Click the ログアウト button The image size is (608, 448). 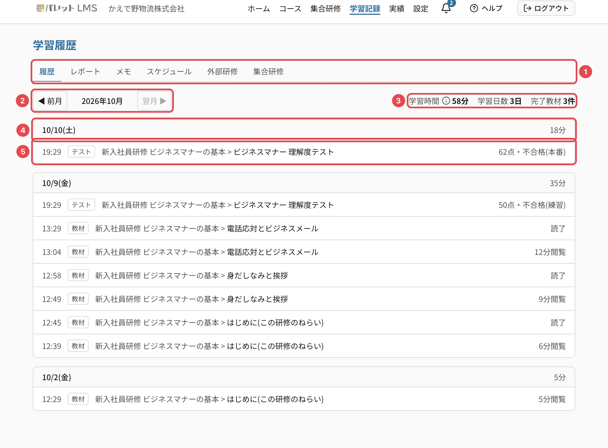pos(546,8)
